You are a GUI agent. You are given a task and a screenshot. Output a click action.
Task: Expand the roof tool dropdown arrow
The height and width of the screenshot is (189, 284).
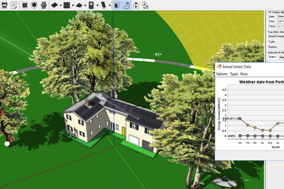pyautogui.click(x=85, y=5)
